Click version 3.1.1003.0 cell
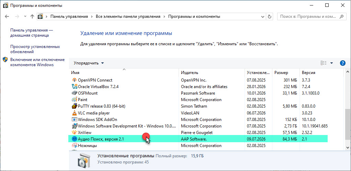 pos(310,93)
